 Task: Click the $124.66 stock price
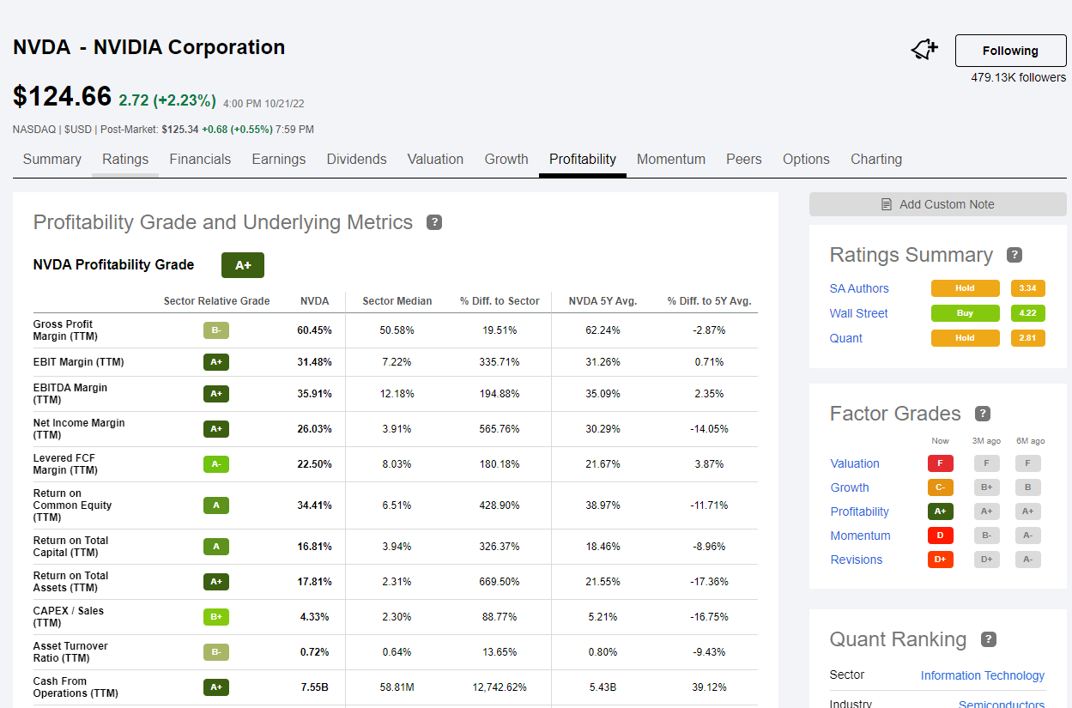(x=62, y=96)
